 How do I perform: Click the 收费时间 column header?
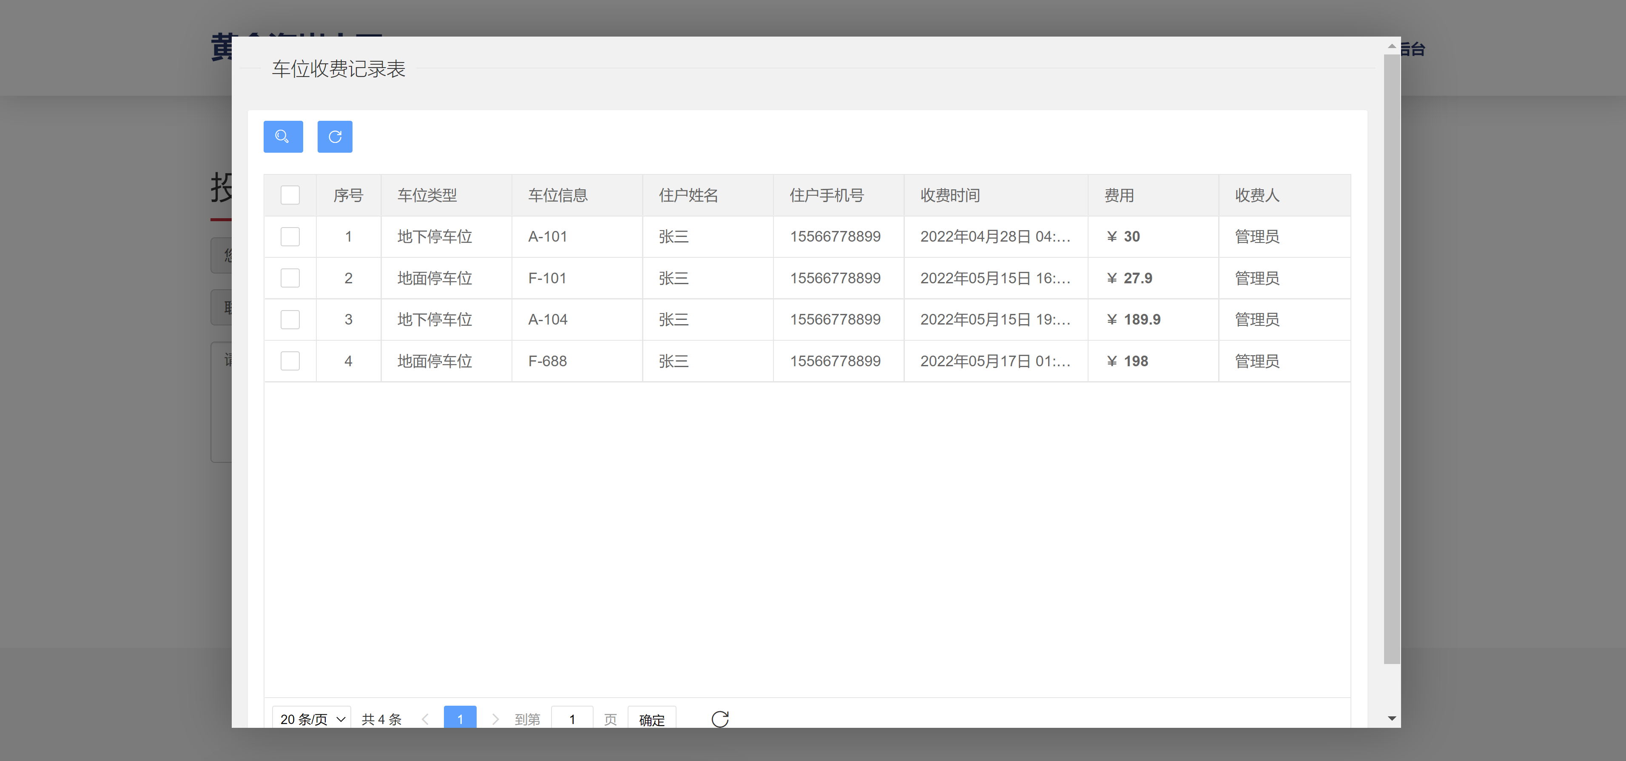pyautogui.click(x=949, y=195)
